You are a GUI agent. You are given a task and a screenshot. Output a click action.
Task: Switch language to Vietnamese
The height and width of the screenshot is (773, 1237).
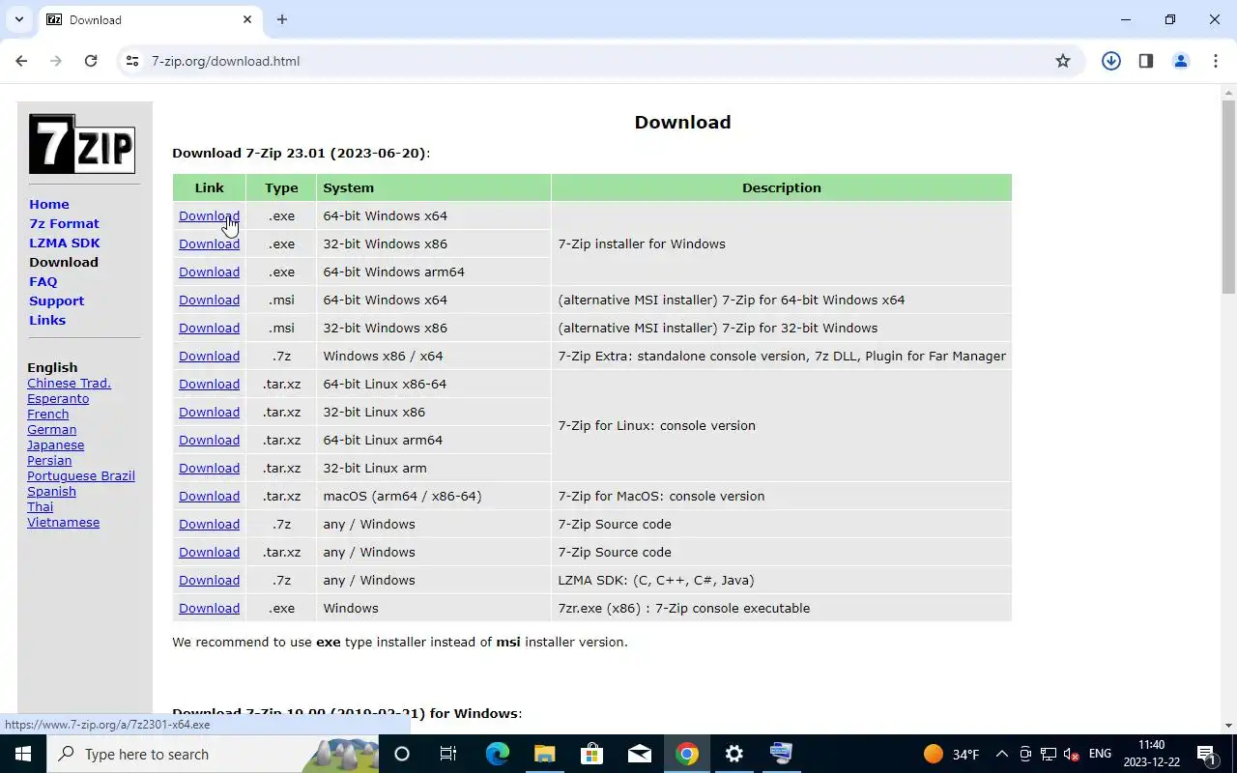coord(64,522)
